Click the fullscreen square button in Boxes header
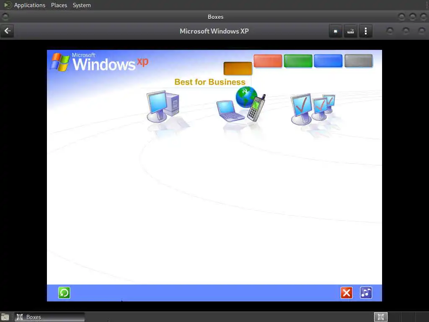The width and height of the screenshot is (429, 322). click(x=336, y=31)
